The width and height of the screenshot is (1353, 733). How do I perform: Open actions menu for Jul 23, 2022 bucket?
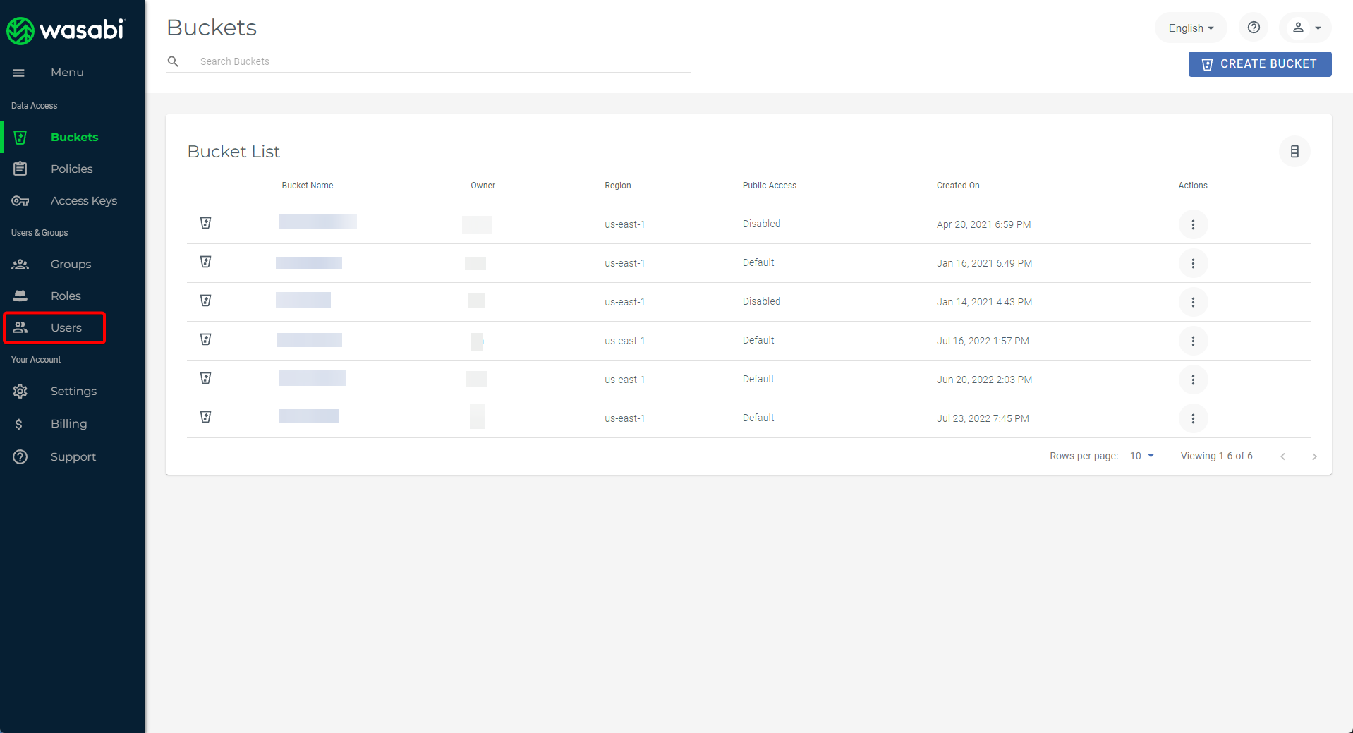pyautogui.click(x=1193, y=418)
